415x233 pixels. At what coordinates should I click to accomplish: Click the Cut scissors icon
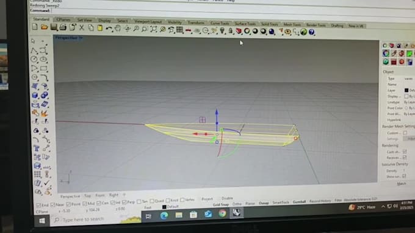[82, 27]
